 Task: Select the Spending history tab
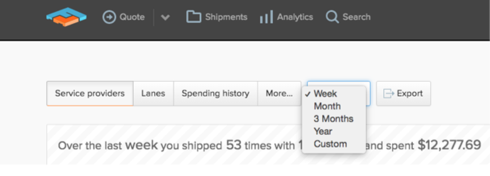tap(216, 94)
